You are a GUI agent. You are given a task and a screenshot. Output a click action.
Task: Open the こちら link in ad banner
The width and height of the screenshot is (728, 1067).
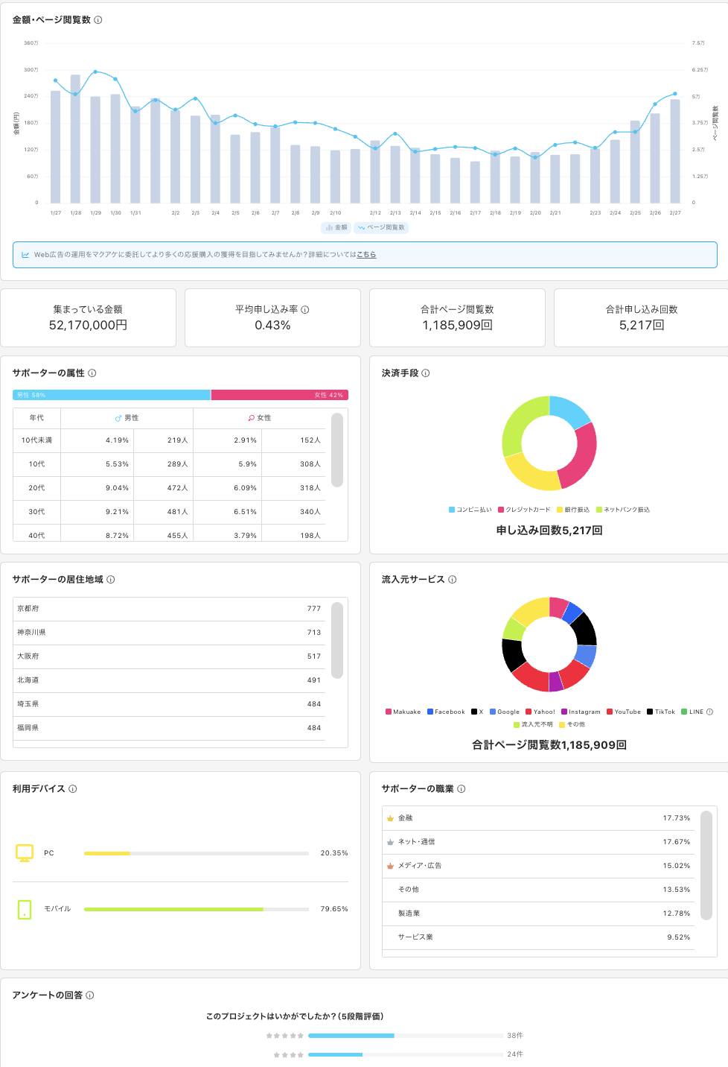click(x=366, y=255)
